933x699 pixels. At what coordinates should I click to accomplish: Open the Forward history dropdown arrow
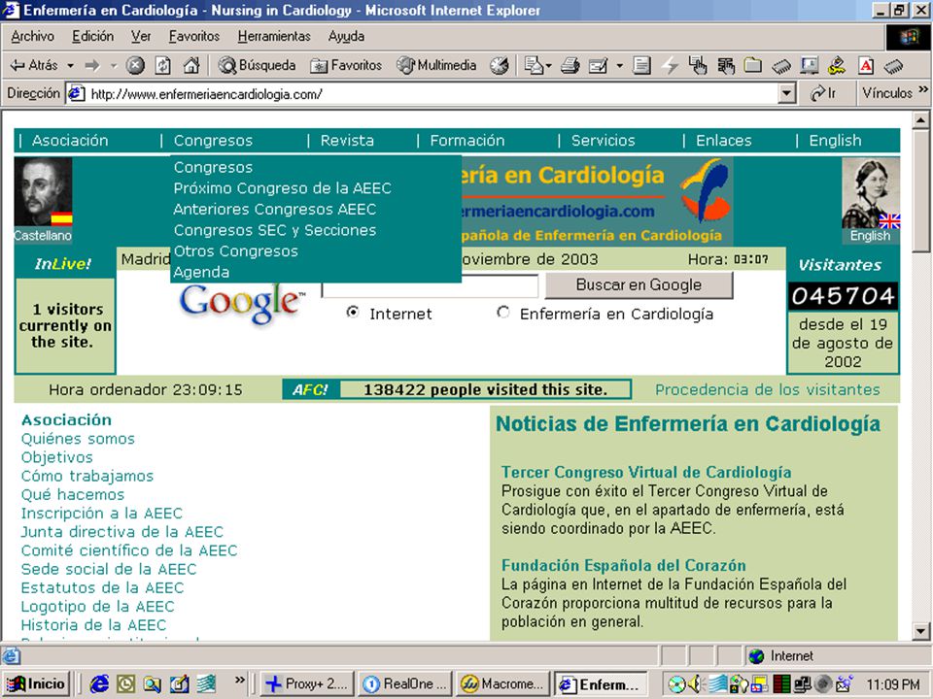click(113, 65)
